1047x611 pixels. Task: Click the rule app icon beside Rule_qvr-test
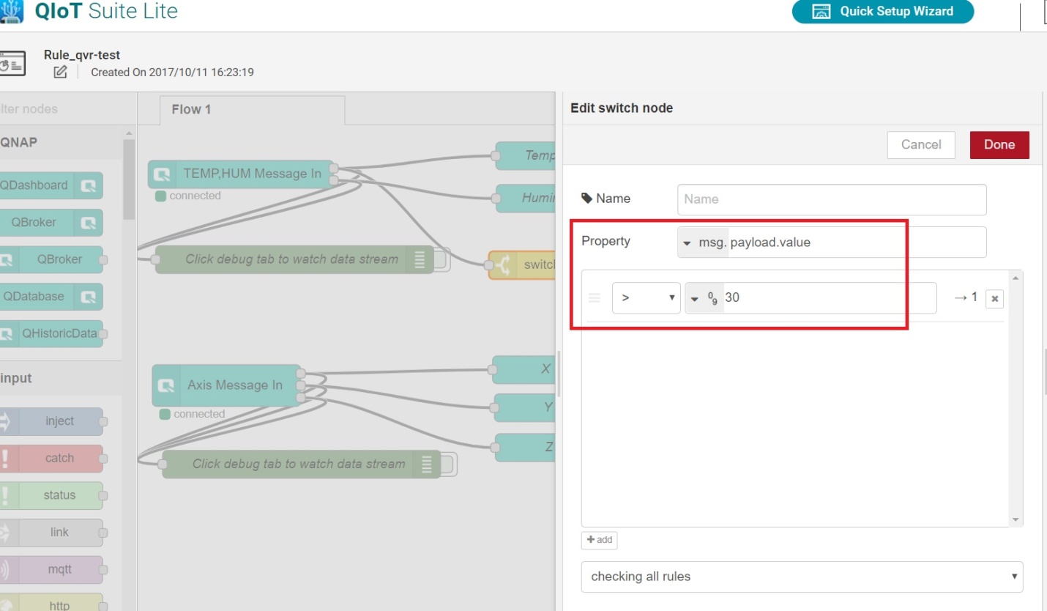pos(13,64)
